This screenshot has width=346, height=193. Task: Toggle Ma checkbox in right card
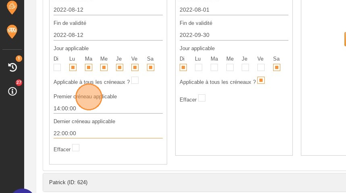214,67
